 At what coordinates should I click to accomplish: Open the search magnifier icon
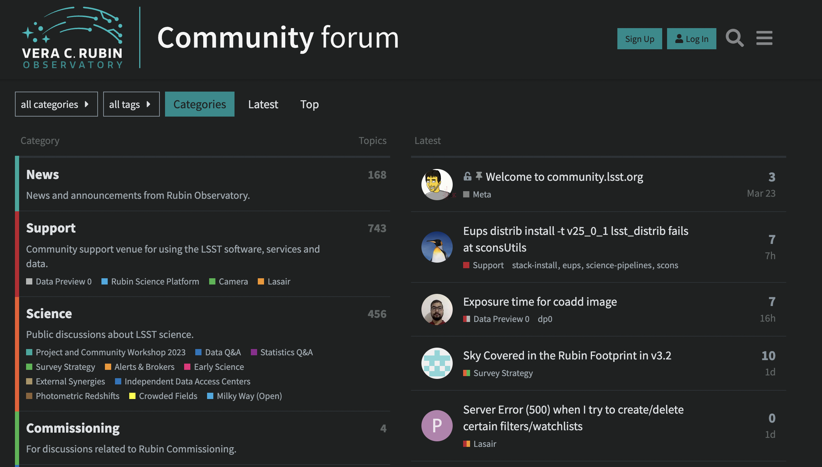pos(734,38)
